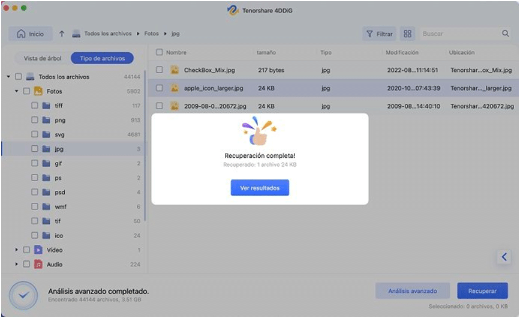
Task: Switch to Vista de árbol tab
Action: tap(43, 58)
